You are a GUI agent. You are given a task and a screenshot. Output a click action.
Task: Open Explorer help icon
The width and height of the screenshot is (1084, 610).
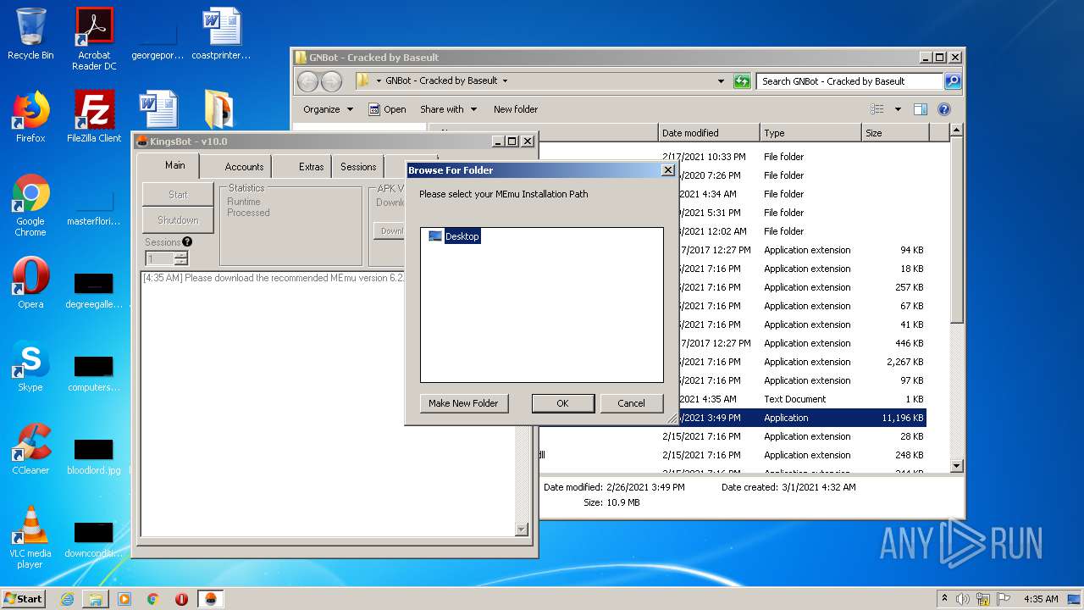944,109
